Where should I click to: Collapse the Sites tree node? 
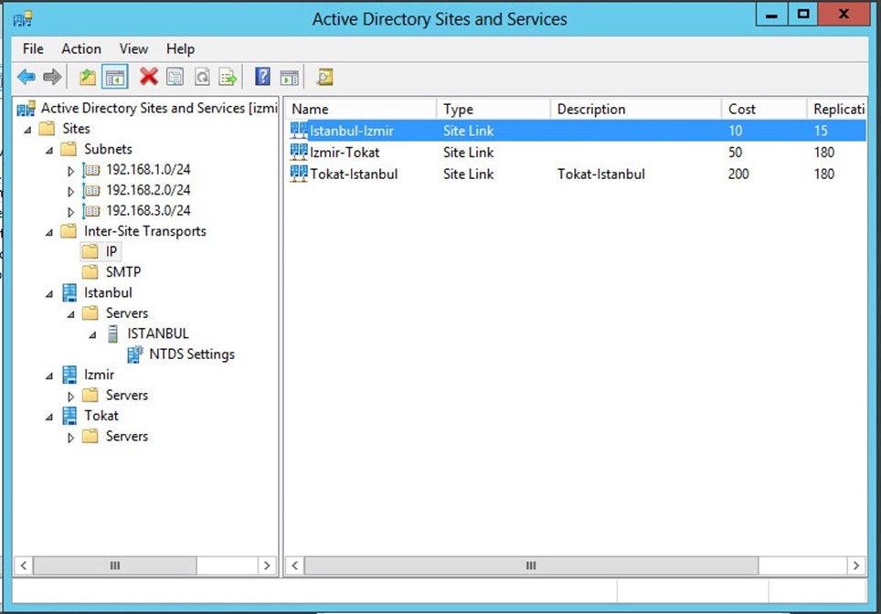pos(27,130)
